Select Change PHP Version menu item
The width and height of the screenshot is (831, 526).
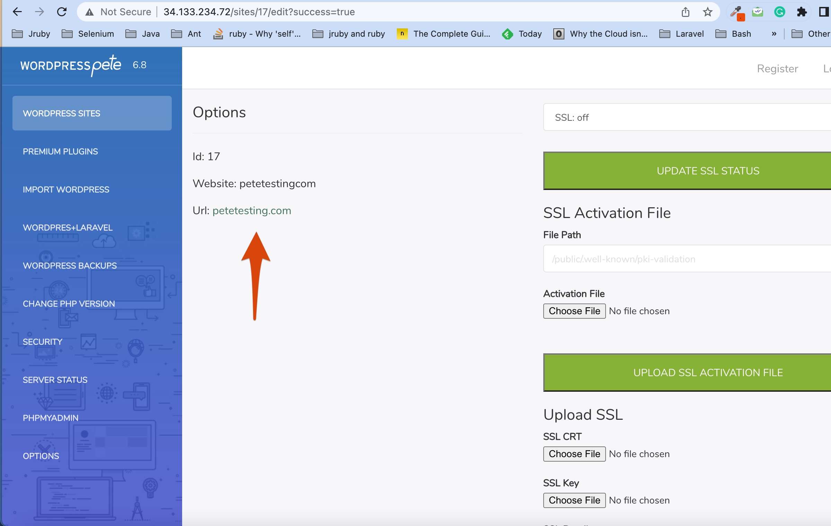tap(69, 303)
